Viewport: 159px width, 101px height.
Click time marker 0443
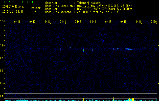point(48,22)
